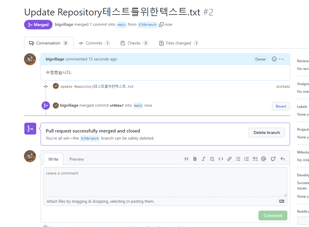Viewport: 309px width, 227px height.
Task: Open the main branch label in the merge event
Action: [x=138, y=105]
